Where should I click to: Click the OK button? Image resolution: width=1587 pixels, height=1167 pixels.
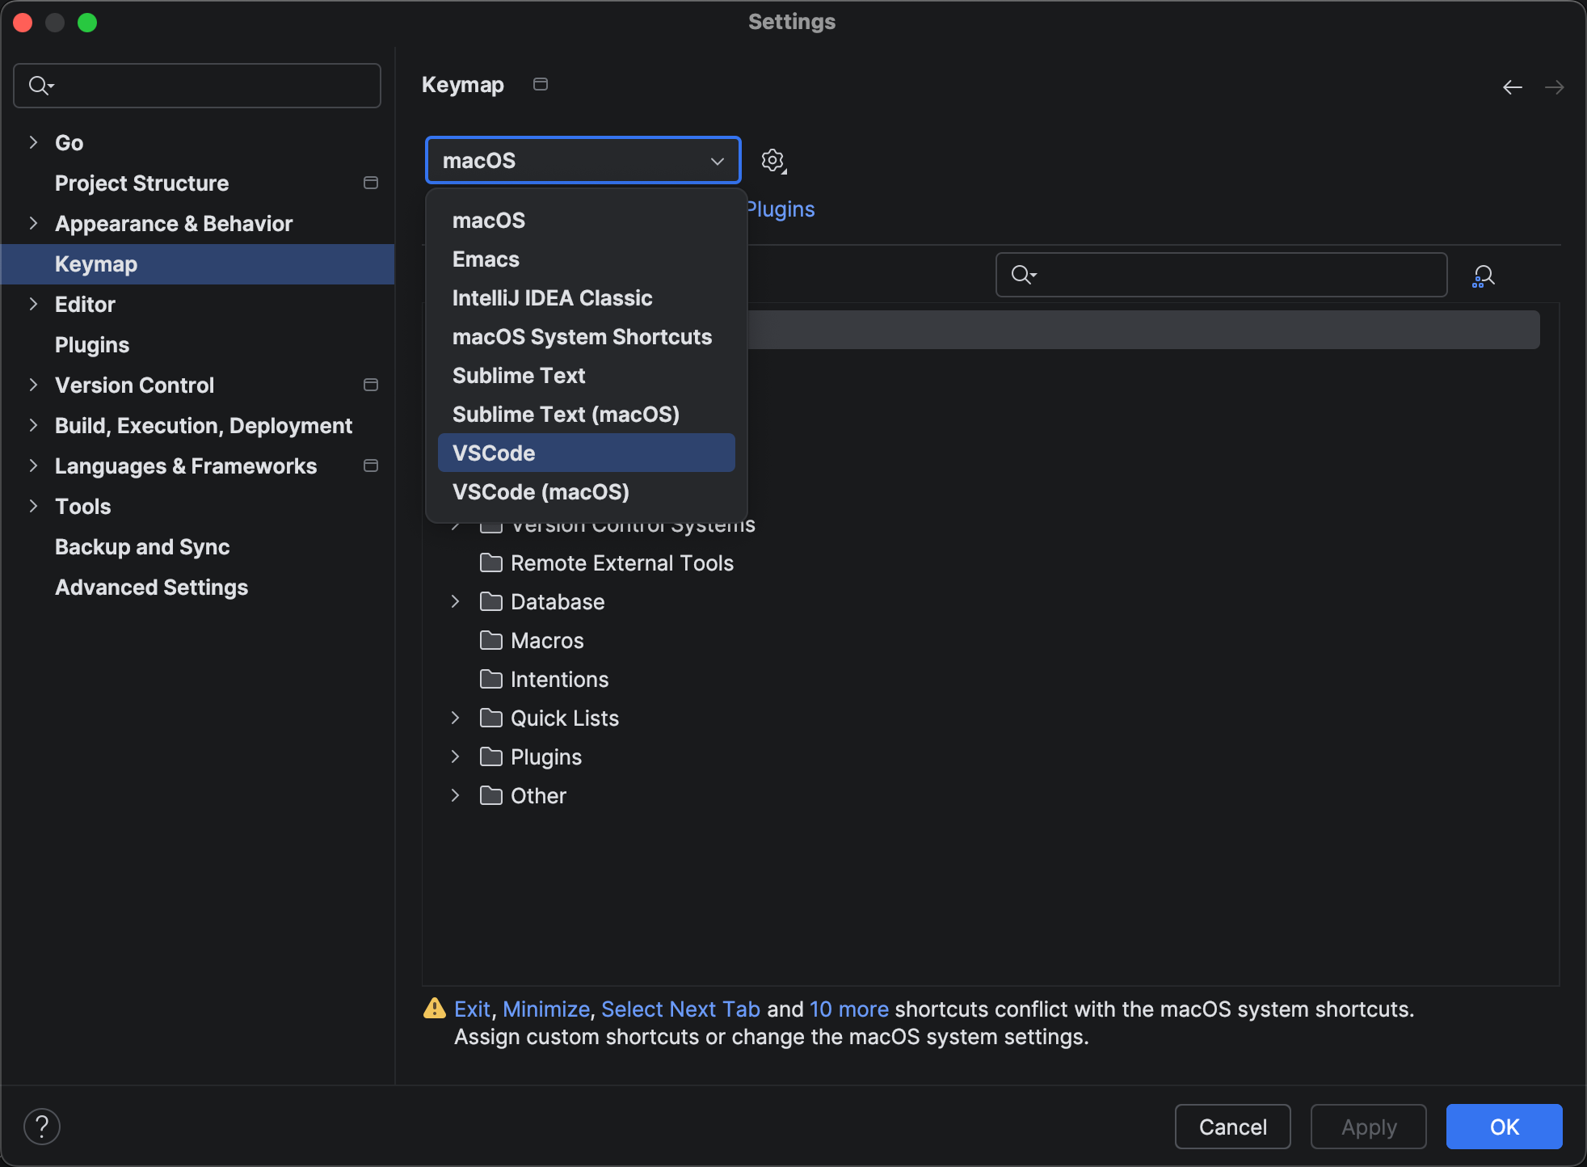point(1502,1126)
